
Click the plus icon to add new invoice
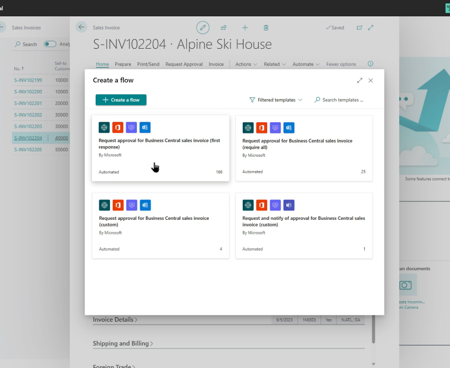(x=245, y=28)
